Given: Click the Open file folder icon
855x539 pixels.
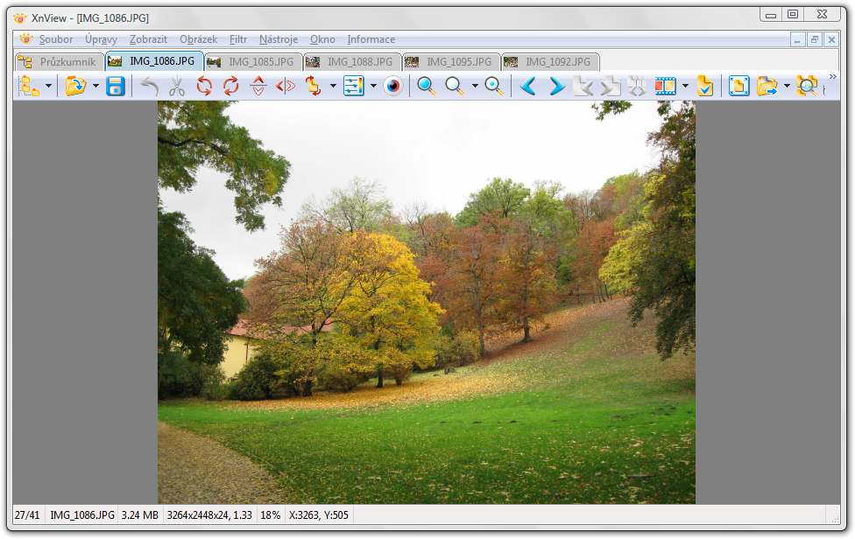Looking at the screenshot, I should click(76, 86).
